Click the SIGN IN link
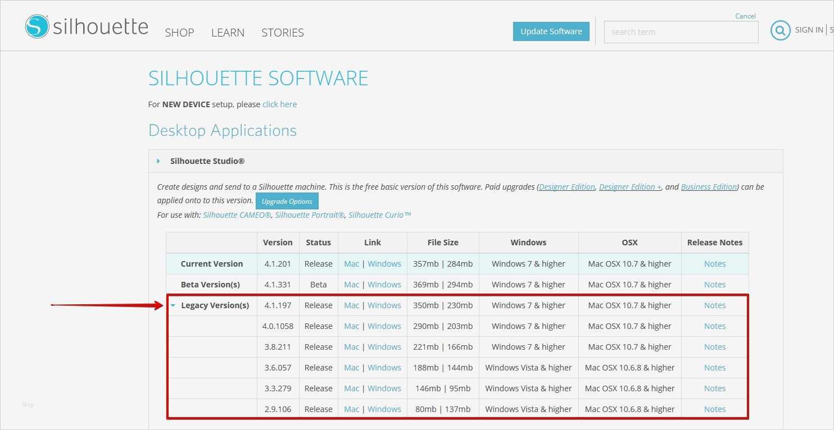834x430 pixels. (x=809, y=30)
